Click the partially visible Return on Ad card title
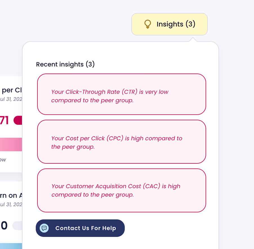The image size is (254, 249). (x=11, y=195)
